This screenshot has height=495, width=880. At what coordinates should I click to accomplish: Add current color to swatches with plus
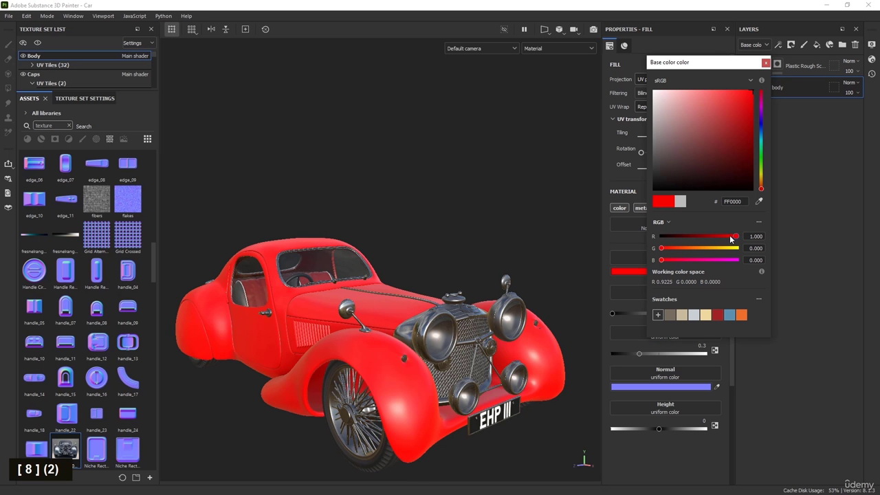(x=658, y=315)
